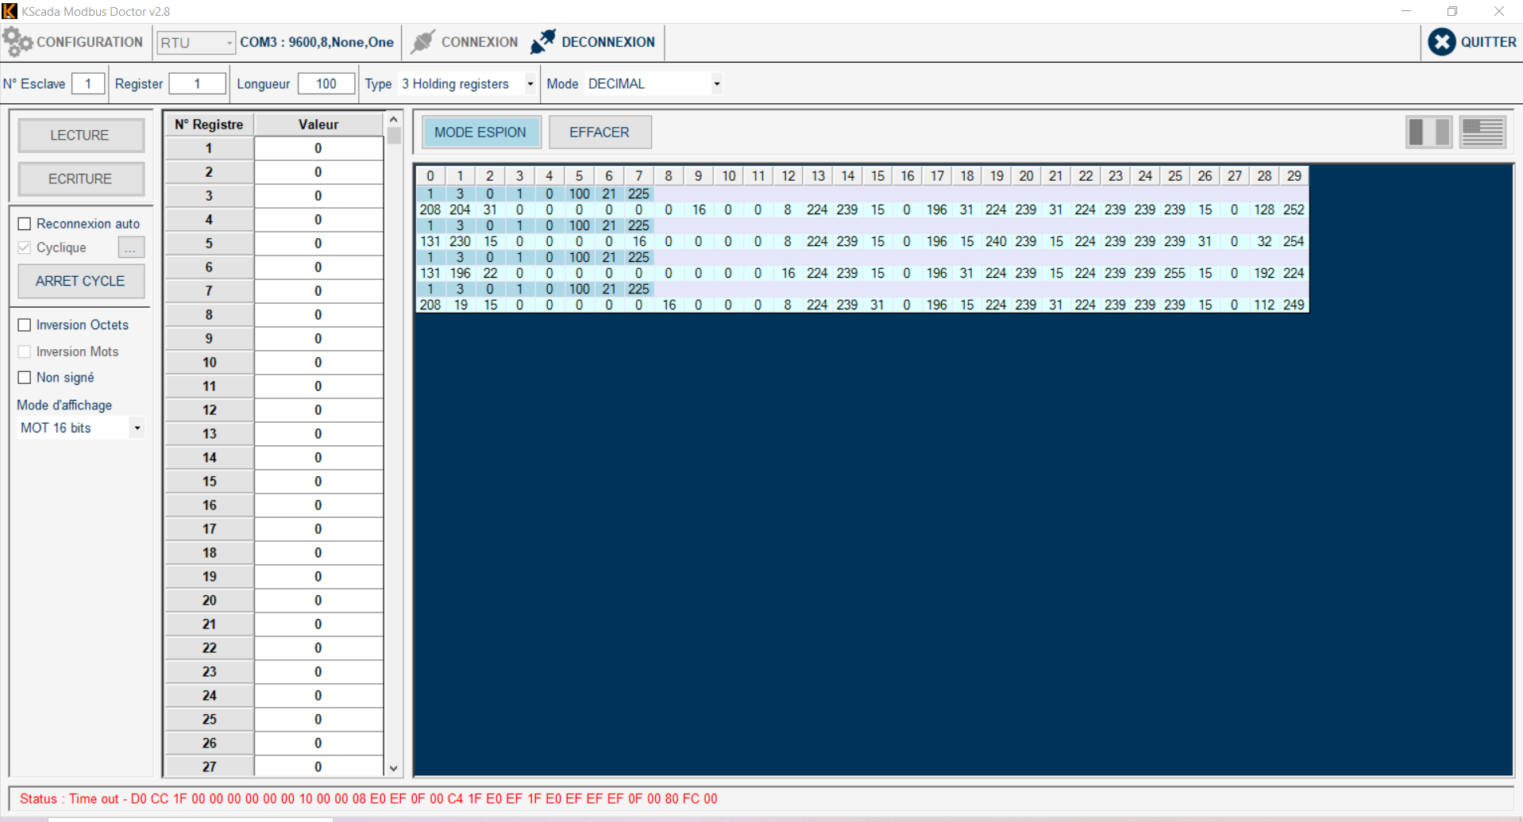Toggle the MODE ESPION button
This screenshot has height=822, width=1523.
click(x=480, y=133)
